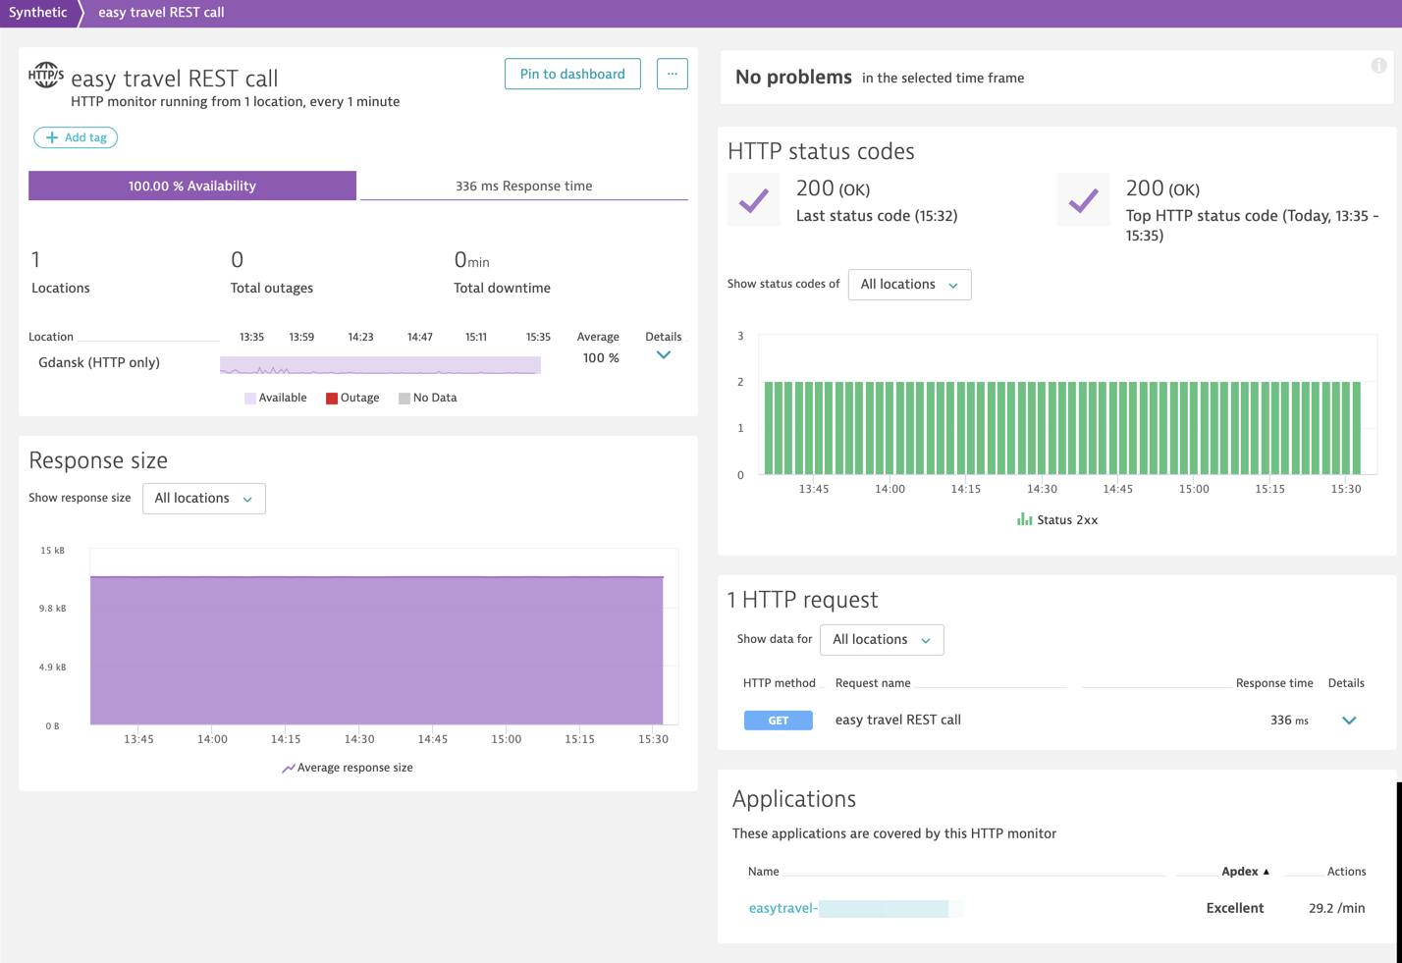Open the more options ellipsis button

[673, 74]
